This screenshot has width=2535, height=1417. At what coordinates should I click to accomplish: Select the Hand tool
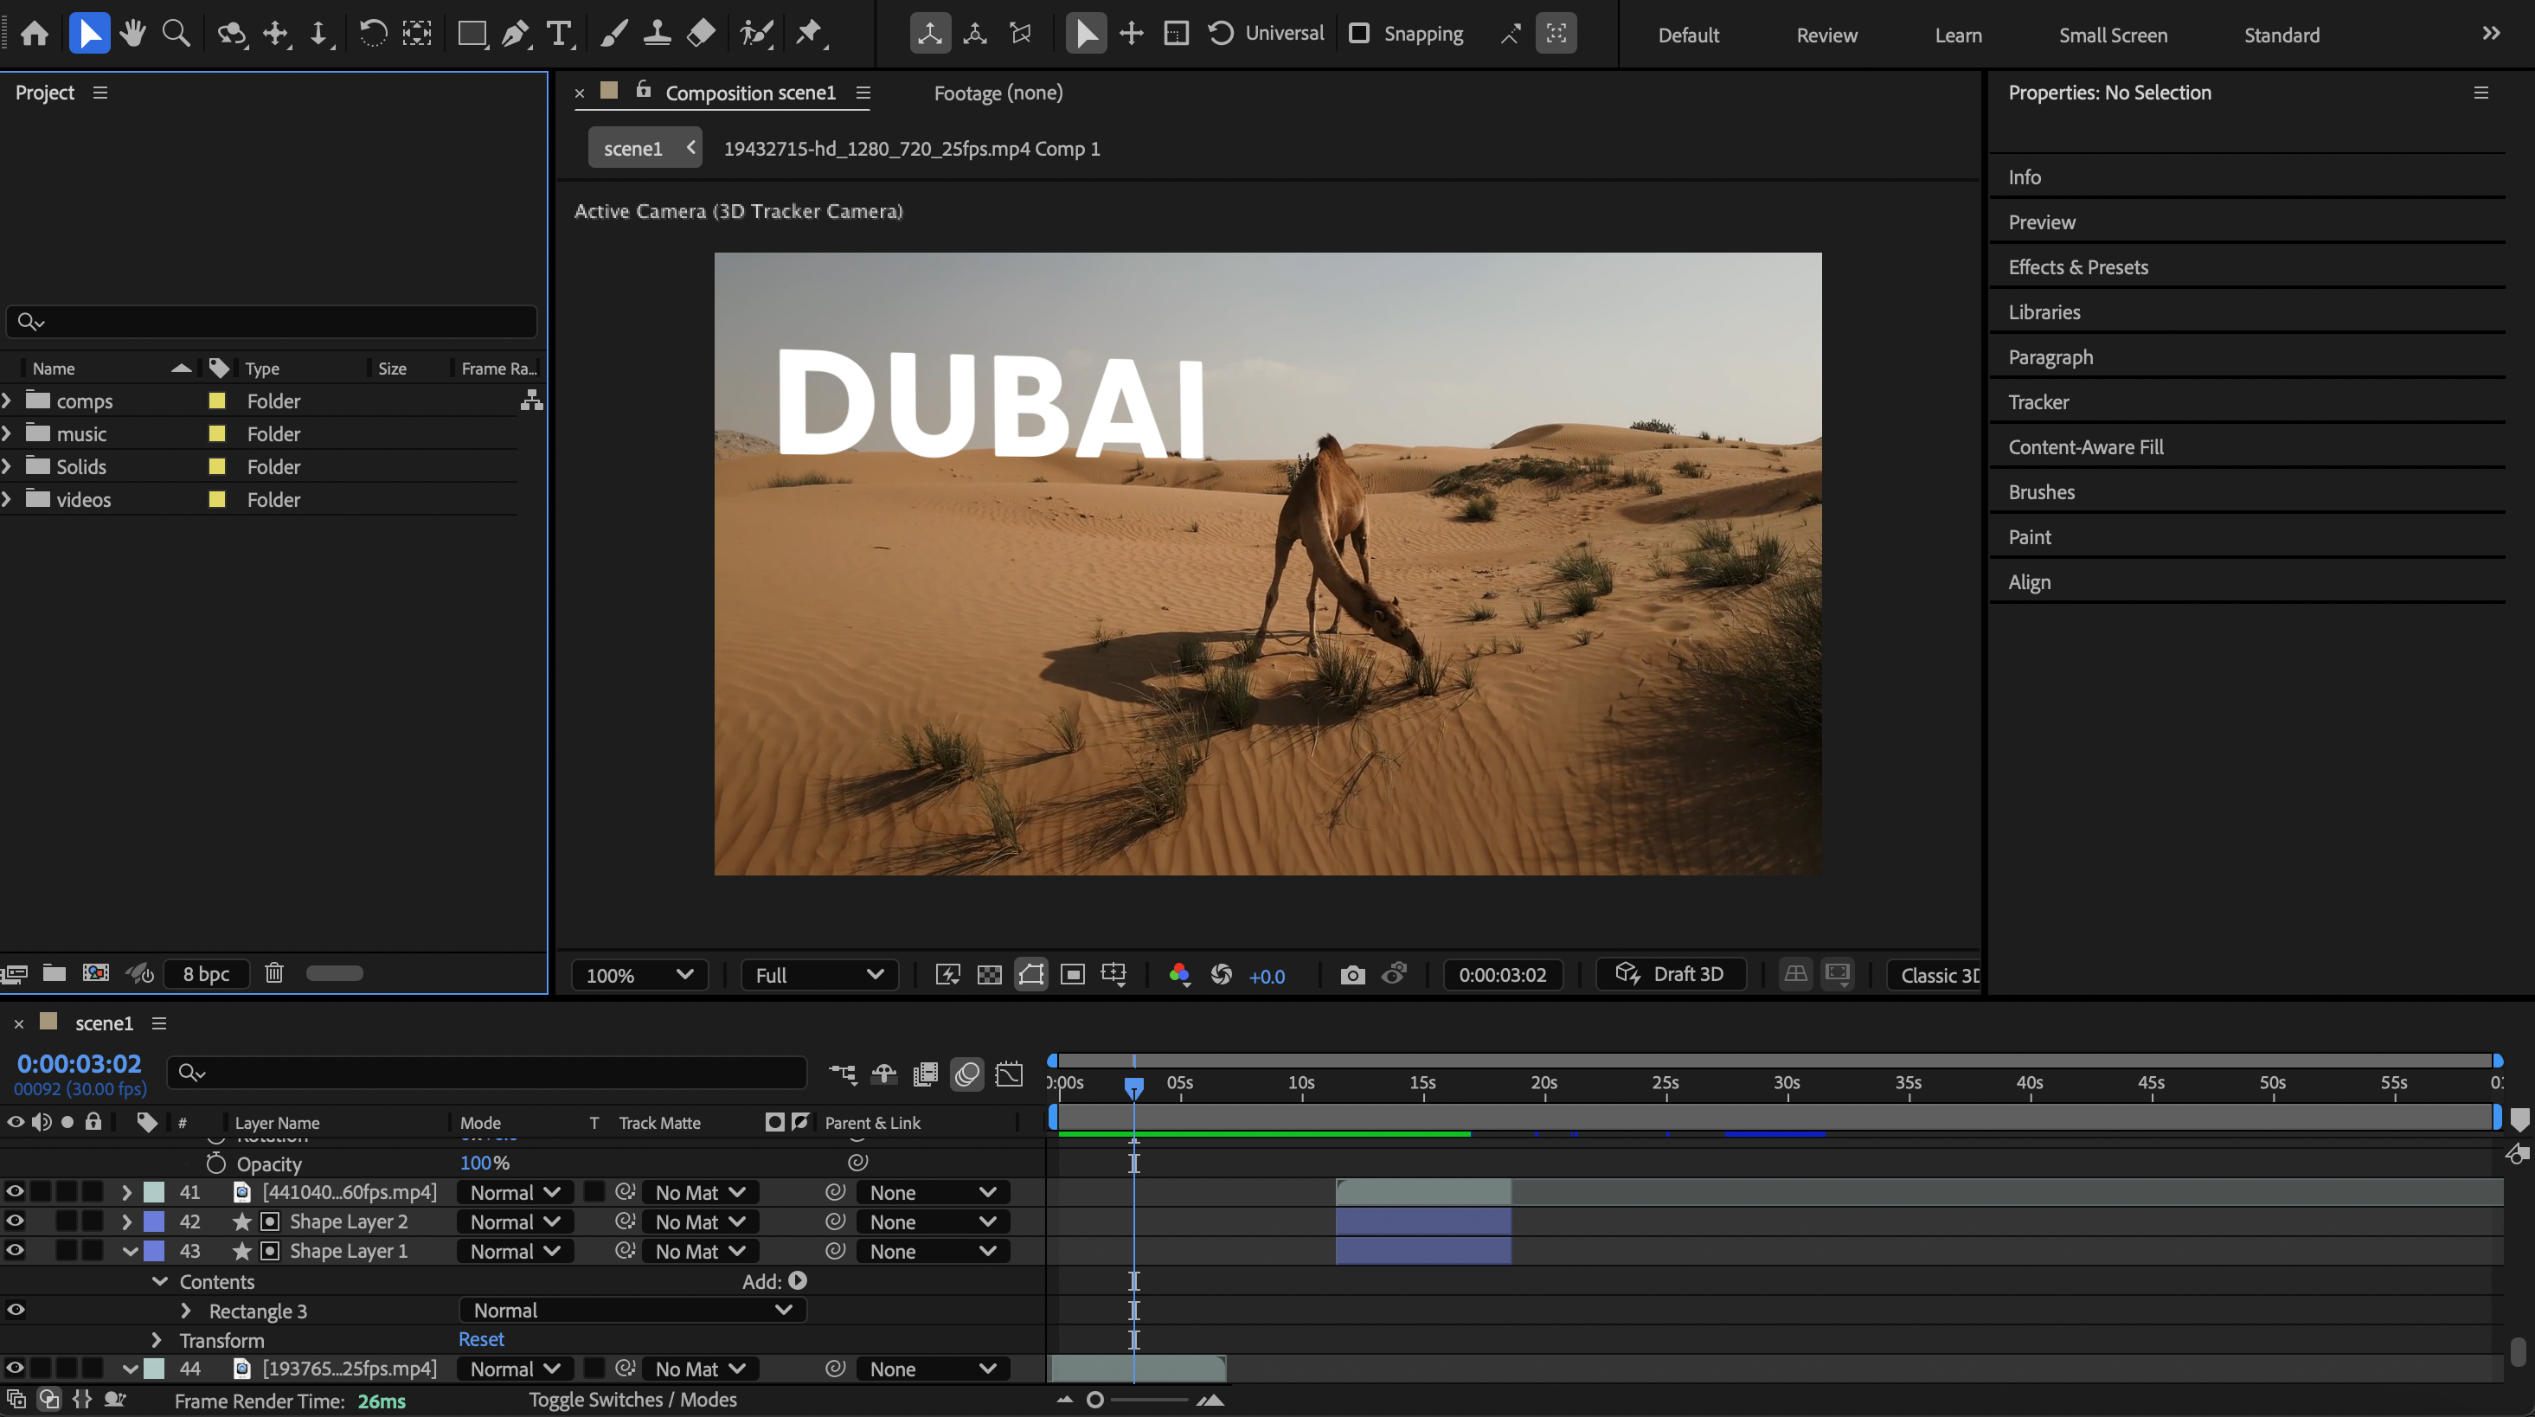tap(132, 34)
